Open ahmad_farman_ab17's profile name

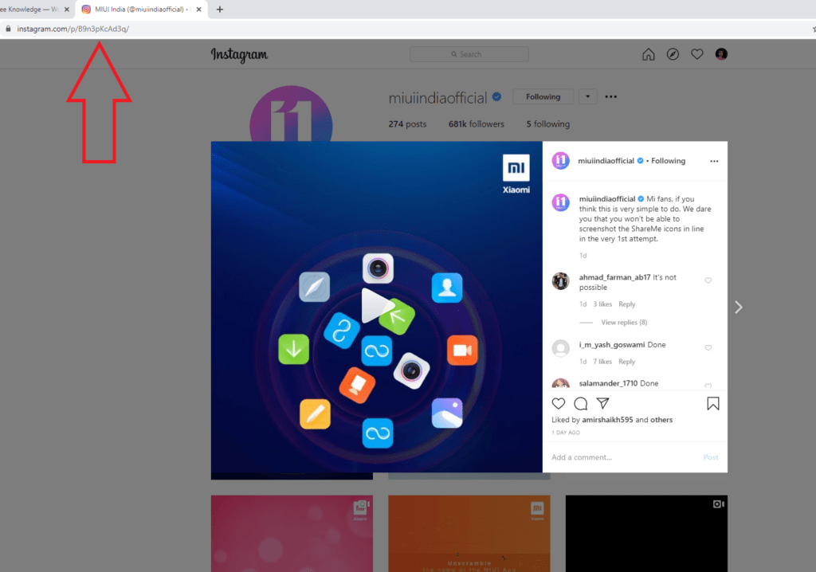coord(614,277)
